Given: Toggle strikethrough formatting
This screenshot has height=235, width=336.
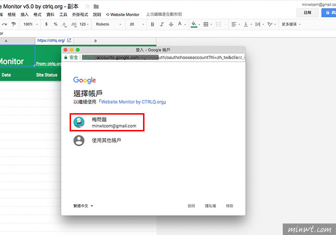Looking at the screenshot, I should 171,24.
